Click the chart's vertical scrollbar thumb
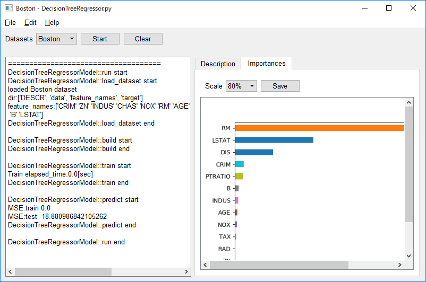The width and height of the screenshot is (426, 282). tap(408, 164)
